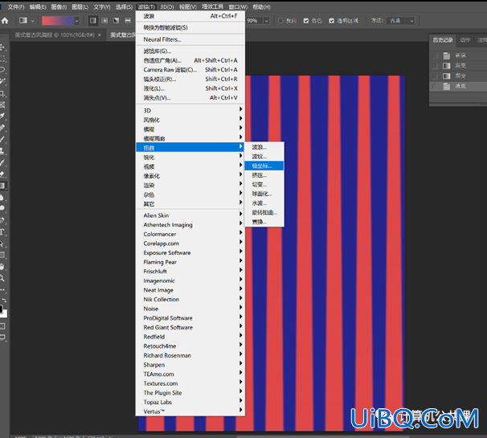Viewport: 487px width, 438px height.
Task: Select the Zoom tool
Action: pos(2,278)
